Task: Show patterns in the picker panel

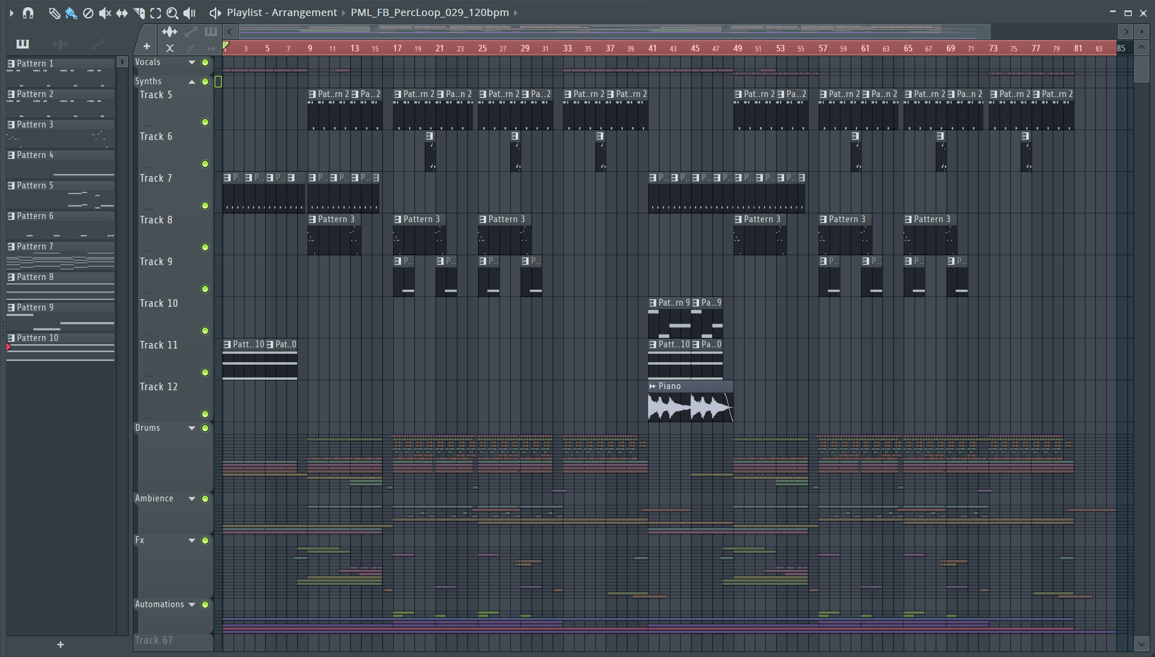Action: pyautogui.click(x=22, y=44)
